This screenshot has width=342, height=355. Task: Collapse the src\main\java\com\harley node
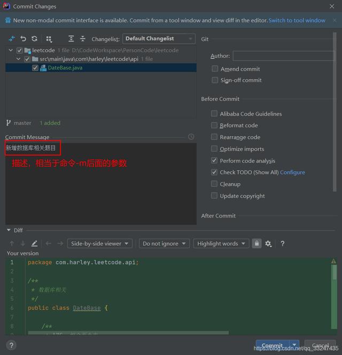click(19, 59)
